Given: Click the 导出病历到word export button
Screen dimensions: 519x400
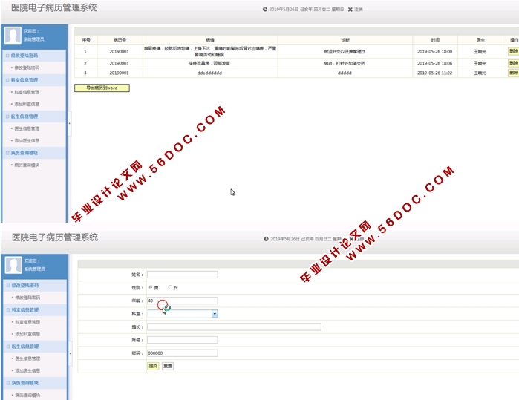Looking at the screenshot, I should coord(102,88).
